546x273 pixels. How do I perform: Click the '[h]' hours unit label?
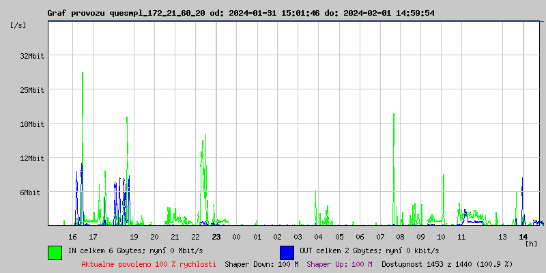[531, 244]
